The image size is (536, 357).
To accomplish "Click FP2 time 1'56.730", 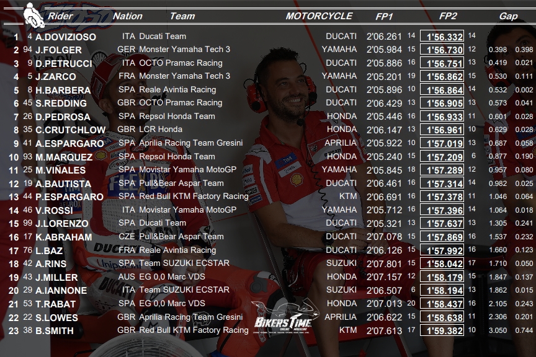I will (442, 50).
